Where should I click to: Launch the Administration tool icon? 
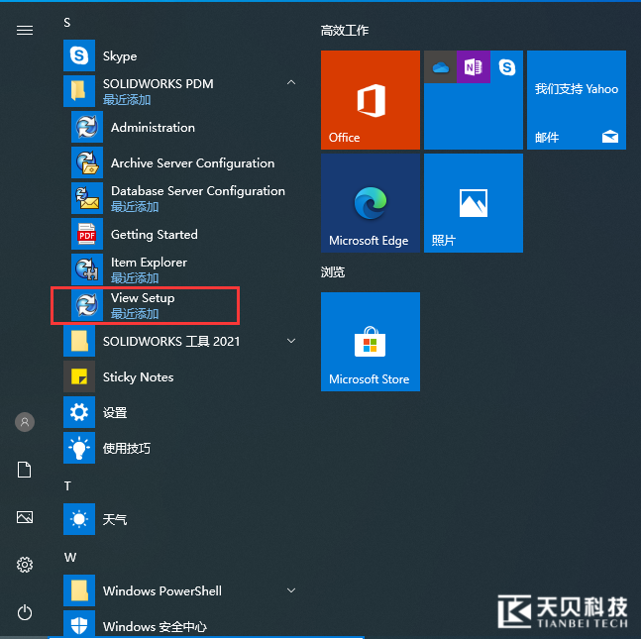tap(87, 127)
